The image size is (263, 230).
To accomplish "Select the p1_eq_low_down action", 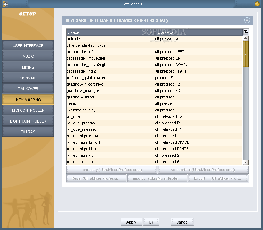I will point(155,162).
